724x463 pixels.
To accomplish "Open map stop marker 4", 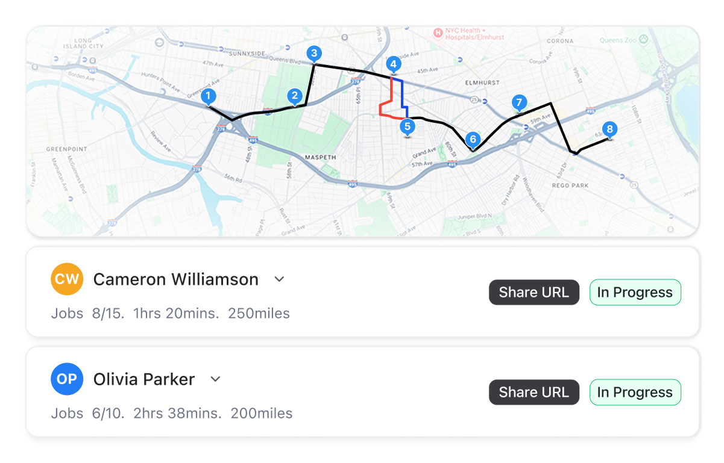I will [x=393, y=64].
